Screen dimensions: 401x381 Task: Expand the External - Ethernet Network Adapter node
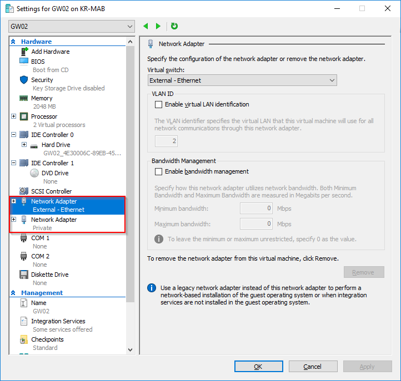(x=14, y=201)
